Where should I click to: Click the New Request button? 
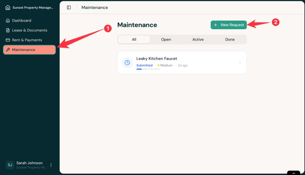228,25
